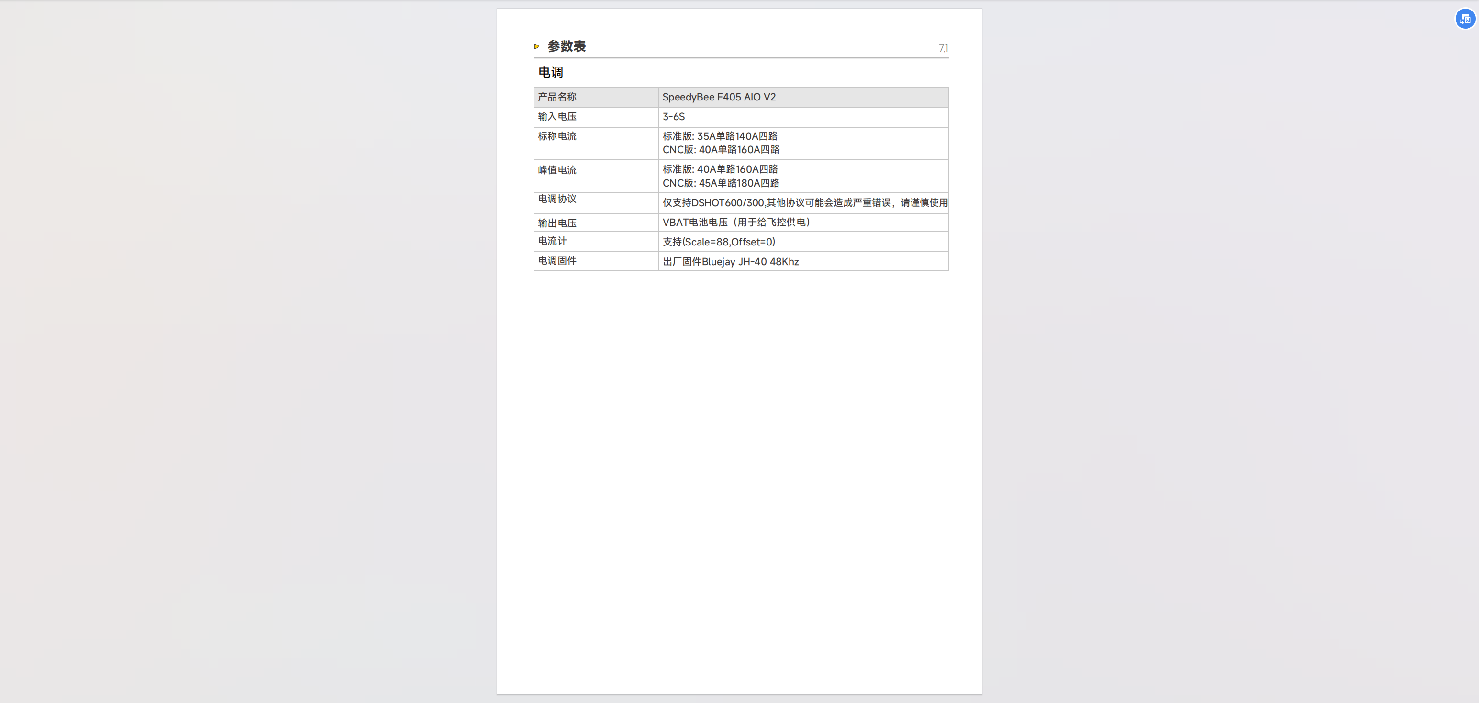The image size is (1479, 703).
Task: Click the DSHOT600/300 protocol description
Action: click(x=804, y=203)
